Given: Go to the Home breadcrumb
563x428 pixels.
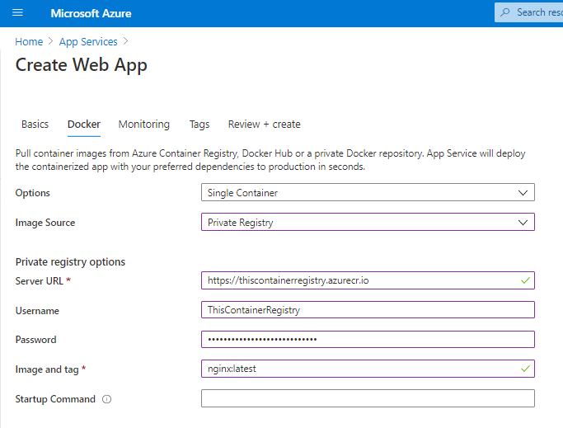Looking at the screenshot, I should click(29, 42).
